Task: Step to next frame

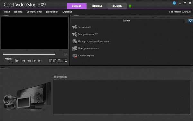Action: point(34,61)
